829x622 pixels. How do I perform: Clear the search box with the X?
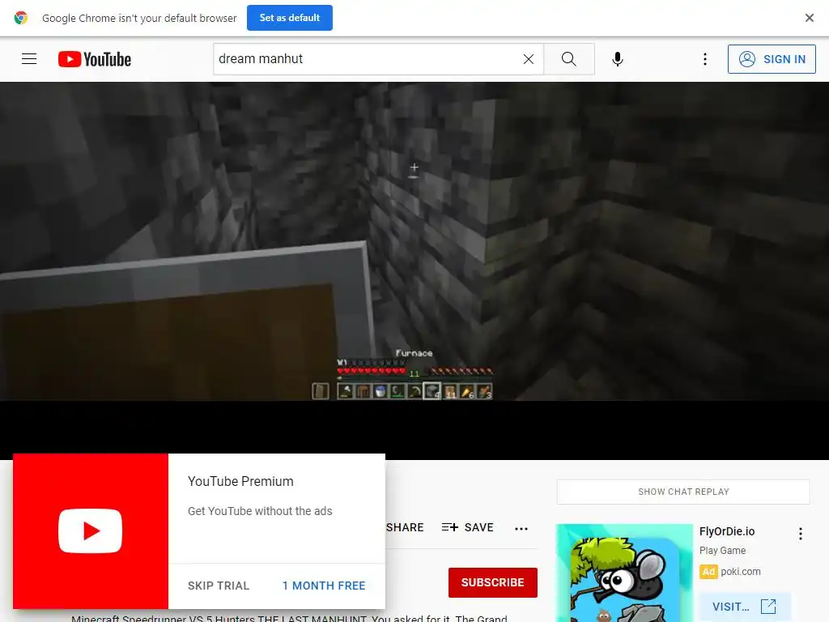point(528,59)
